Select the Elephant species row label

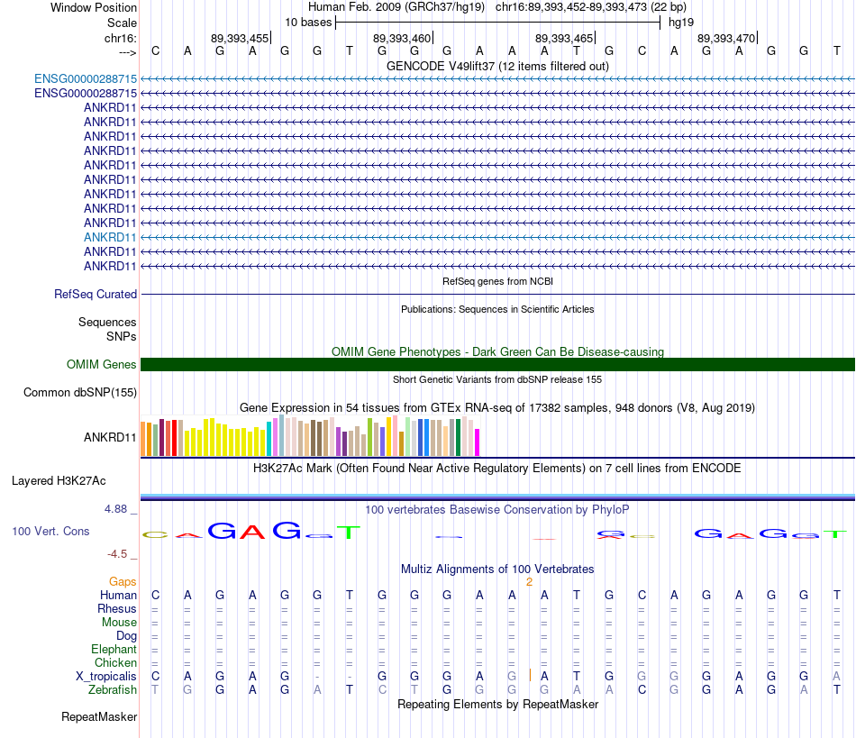[114, 649]
